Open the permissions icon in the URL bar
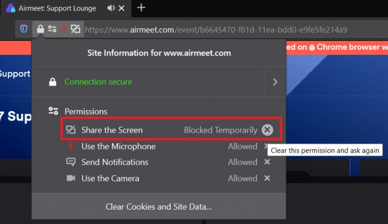The width and height of the screenshot is (388, 224). point(52,29)
